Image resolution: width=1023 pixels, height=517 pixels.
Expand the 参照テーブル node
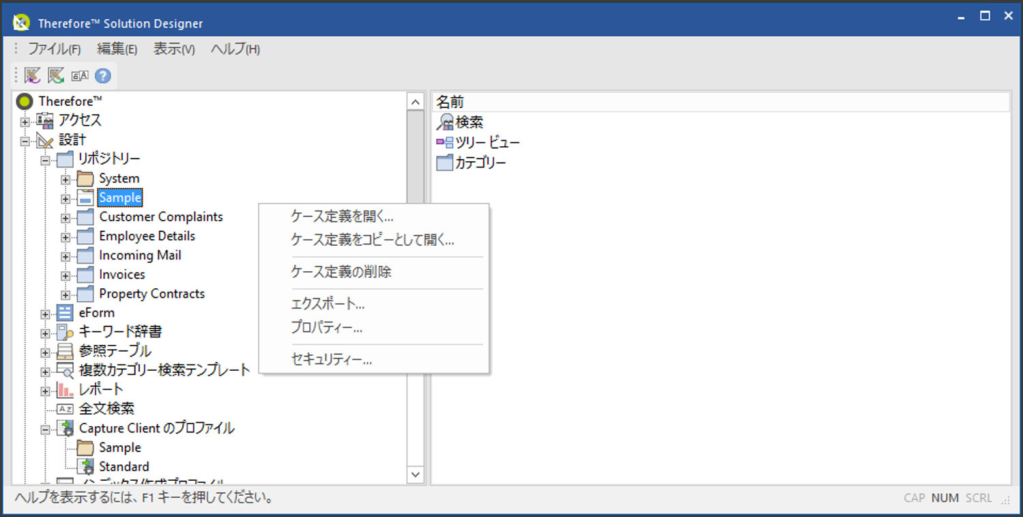(45, 352)
